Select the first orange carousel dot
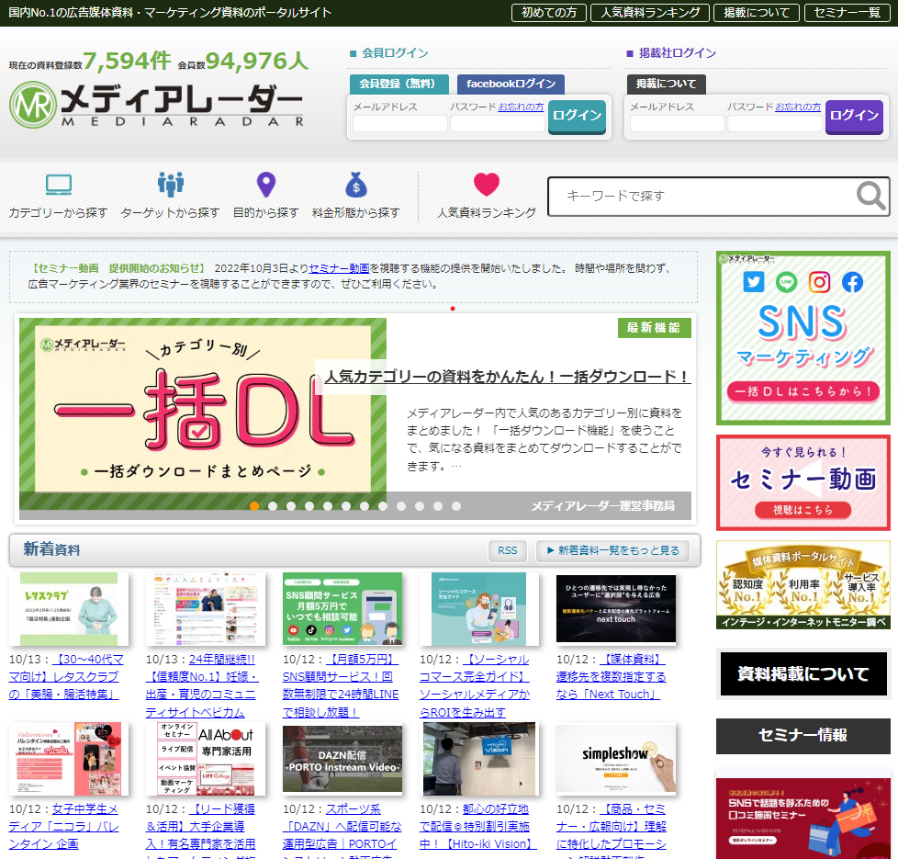Screen dimensions: 898x859 click(x=254, y=506)
